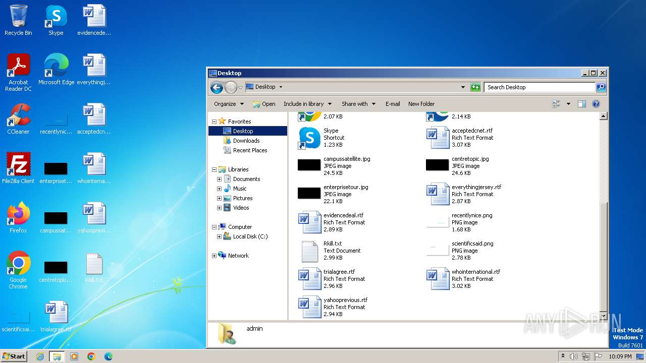The width and height of the screenshot is (646, 363).
Task: Open the Share with dropdown
Action: (358, 104)
